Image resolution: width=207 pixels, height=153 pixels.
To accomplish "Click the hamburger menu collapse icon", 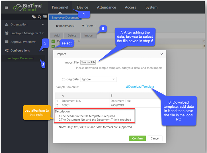I will coord(7,7).
